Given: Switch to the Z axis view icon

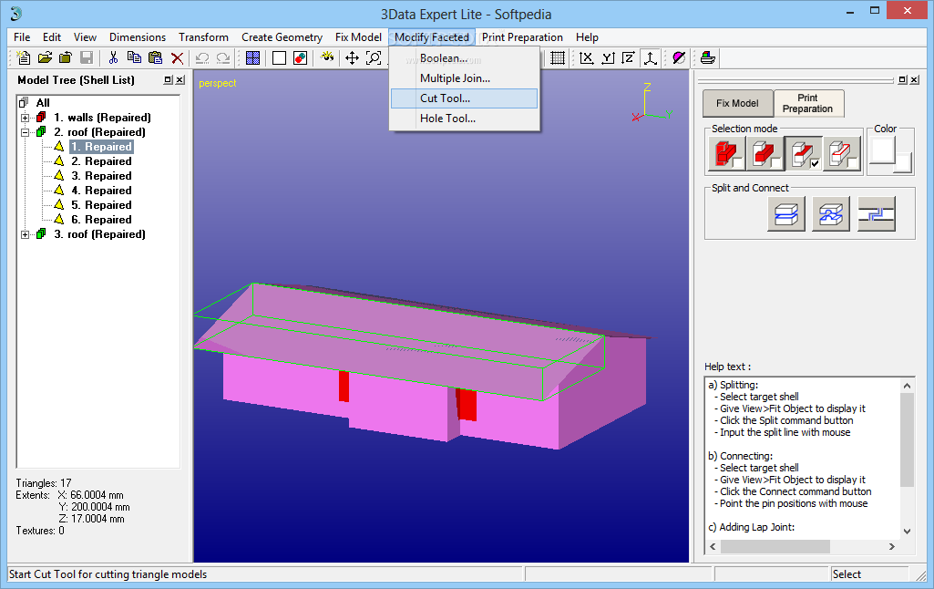Looking at the screenshot, I should pyautogui.click(x=629, y=57).
